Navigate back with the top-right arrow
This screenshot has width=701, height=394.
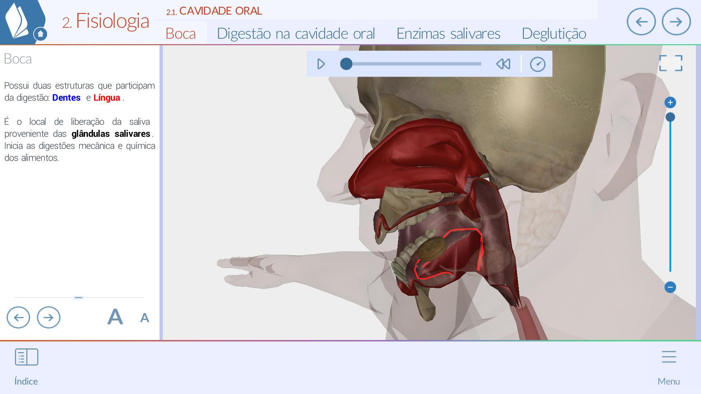[641, 22]
